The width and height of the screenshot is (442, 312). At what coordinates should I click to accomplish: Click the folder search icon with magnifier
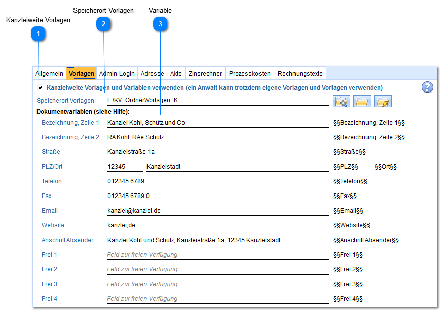(x=341, y=101)
